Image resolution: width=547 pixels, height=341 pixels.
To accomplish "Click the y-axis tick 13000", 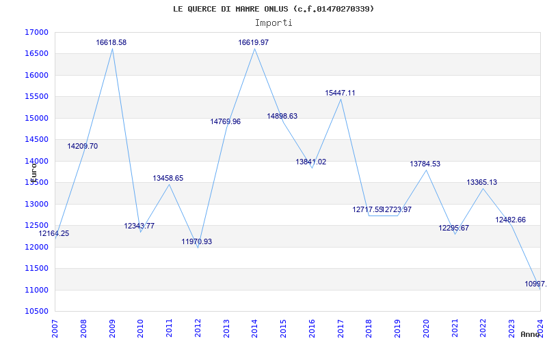I will pyautogui.click(x=36, y=204).
